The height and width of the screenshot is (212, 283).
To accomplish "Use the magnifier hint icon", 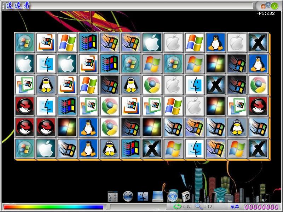I will (x=199, y=206).
